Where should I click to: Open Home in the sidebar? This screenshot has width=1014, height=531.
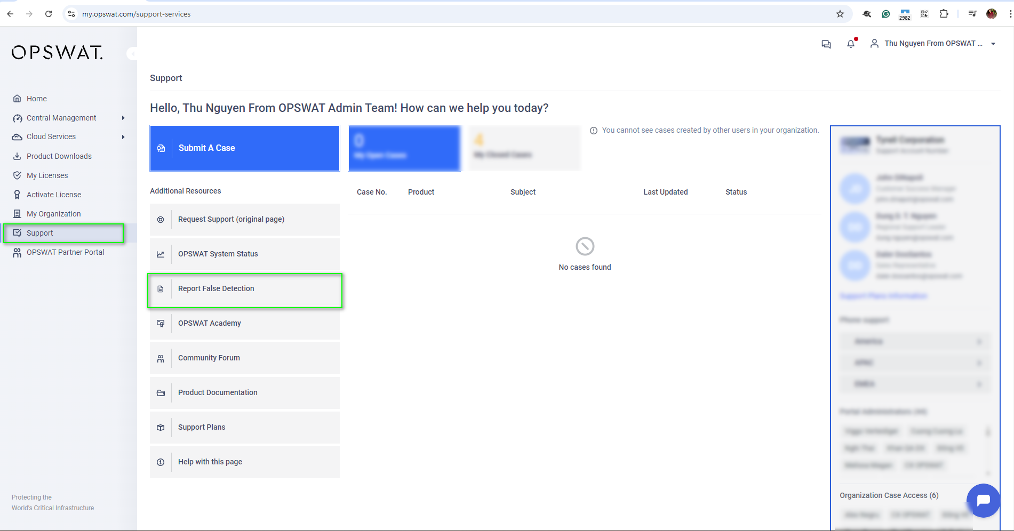37,99
